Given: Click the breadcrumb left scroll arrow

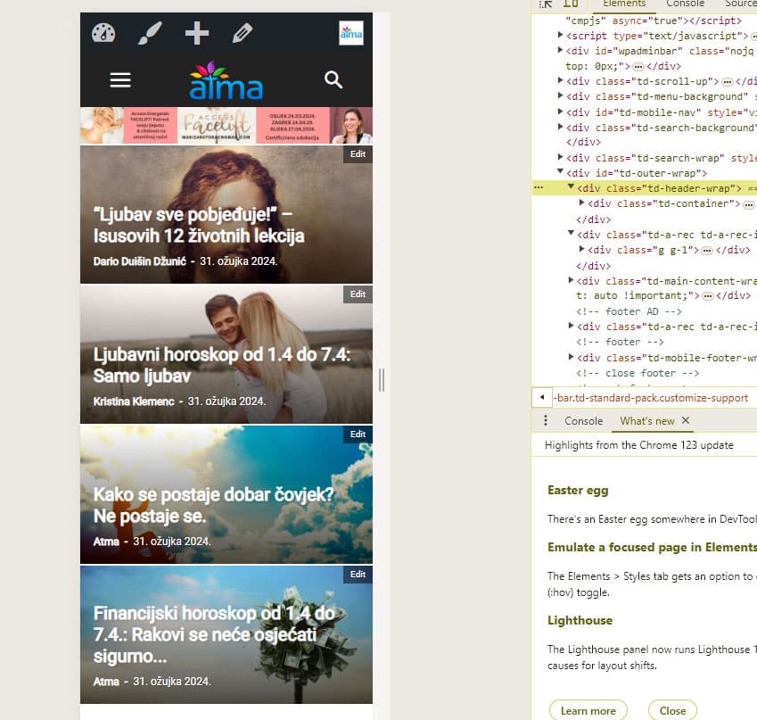Looking at the screenshot, I should [542, 398].
